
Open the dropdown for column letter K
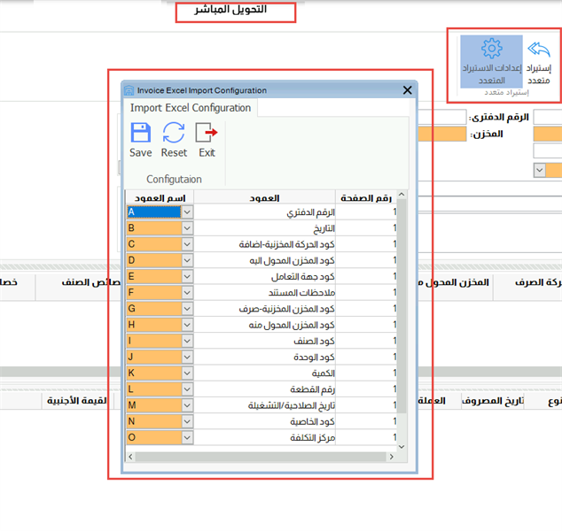tap(187, 373)
